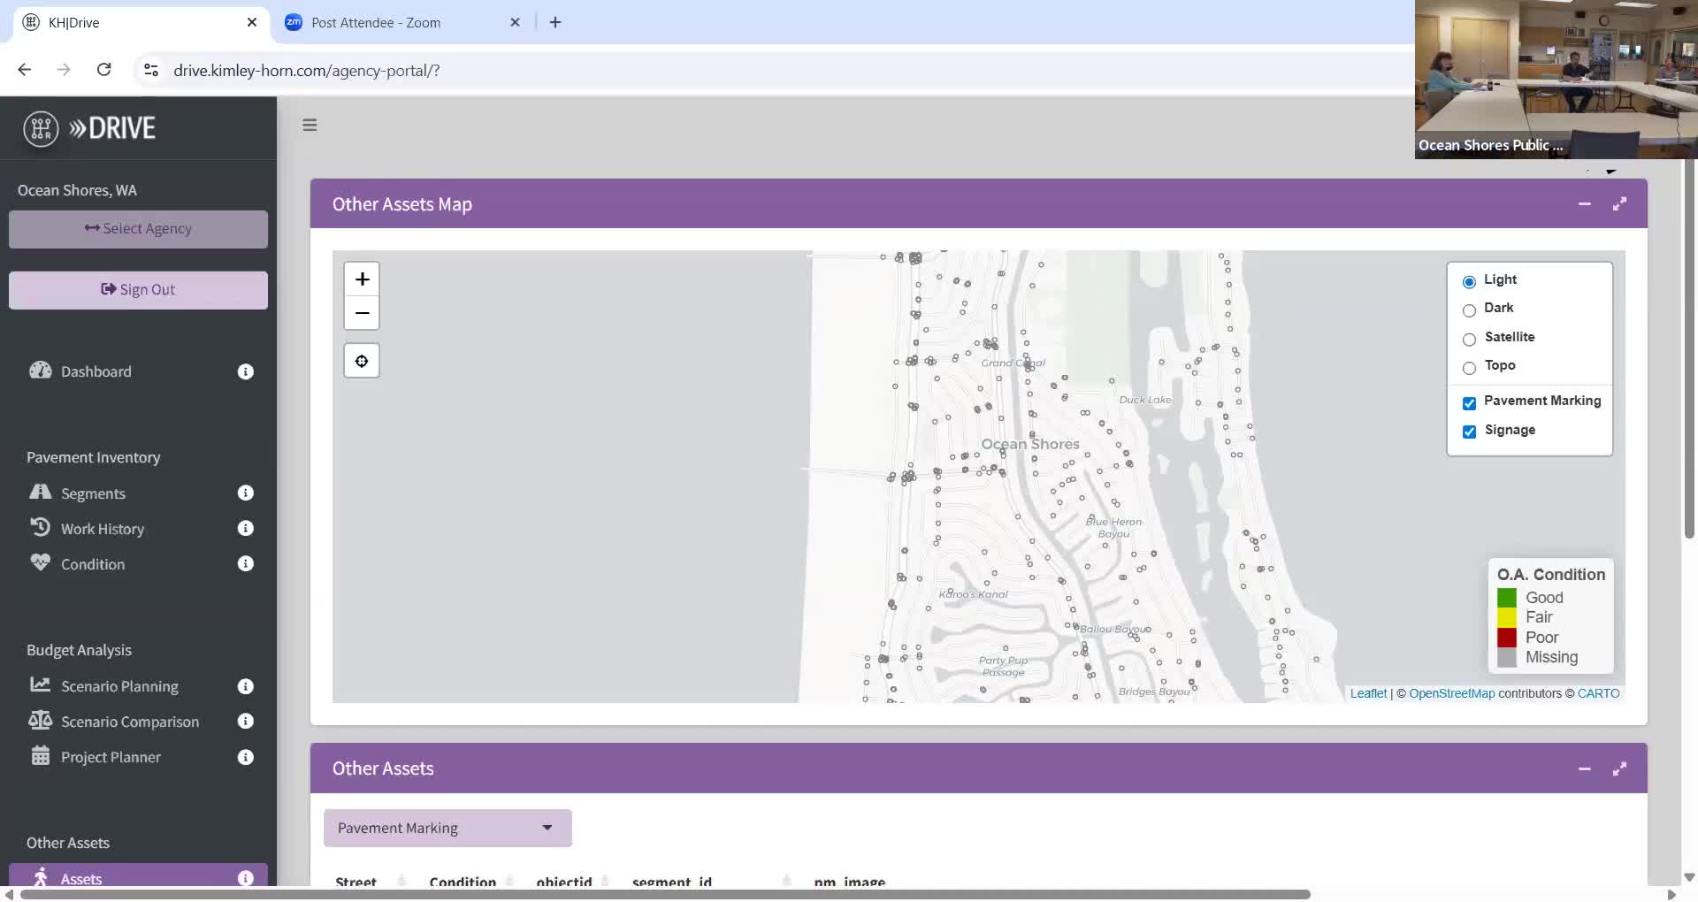Open the OpenStreetMap attribution link
The width and height of the screenshot is (1698, 902).
1451,693
